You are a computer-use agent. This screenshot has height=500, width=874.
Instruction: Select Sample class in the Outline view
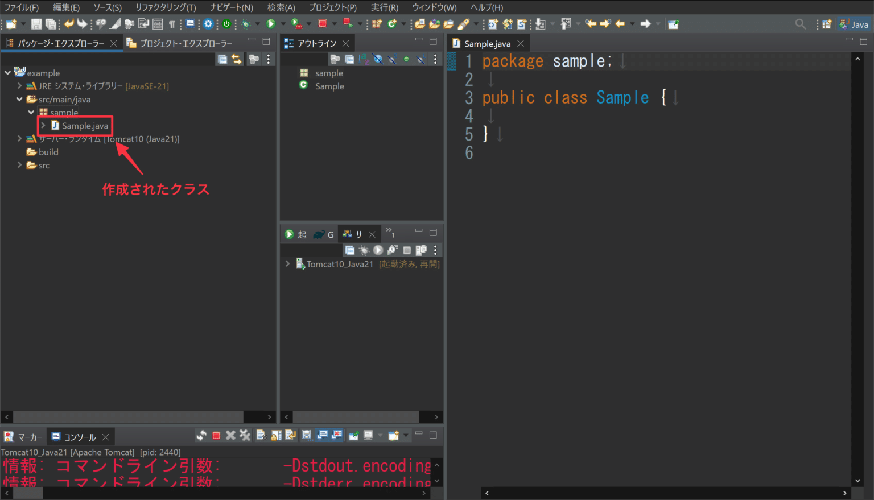tap(329, 86)
